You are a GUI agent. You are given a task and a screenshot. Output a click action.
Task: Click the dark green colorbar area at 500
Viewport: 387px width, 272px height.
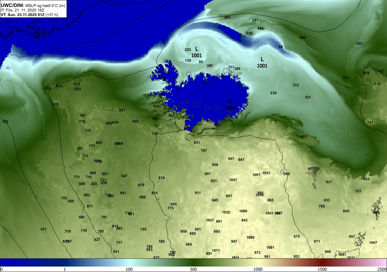(x=193, y=262)
